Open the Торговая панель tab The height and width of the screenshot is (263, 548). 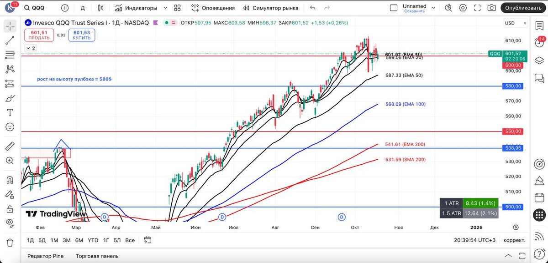pyautogui.click(x=97, y=256)
